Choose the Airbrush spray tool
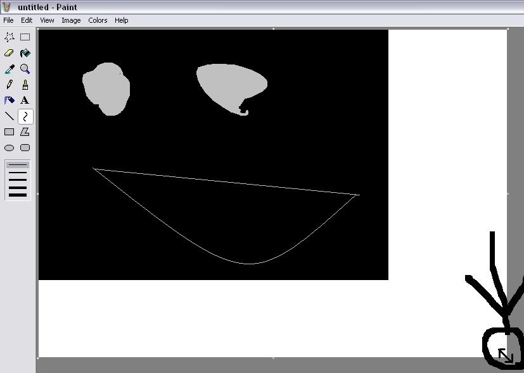This screenshot has height=373, width=524. 10,100
